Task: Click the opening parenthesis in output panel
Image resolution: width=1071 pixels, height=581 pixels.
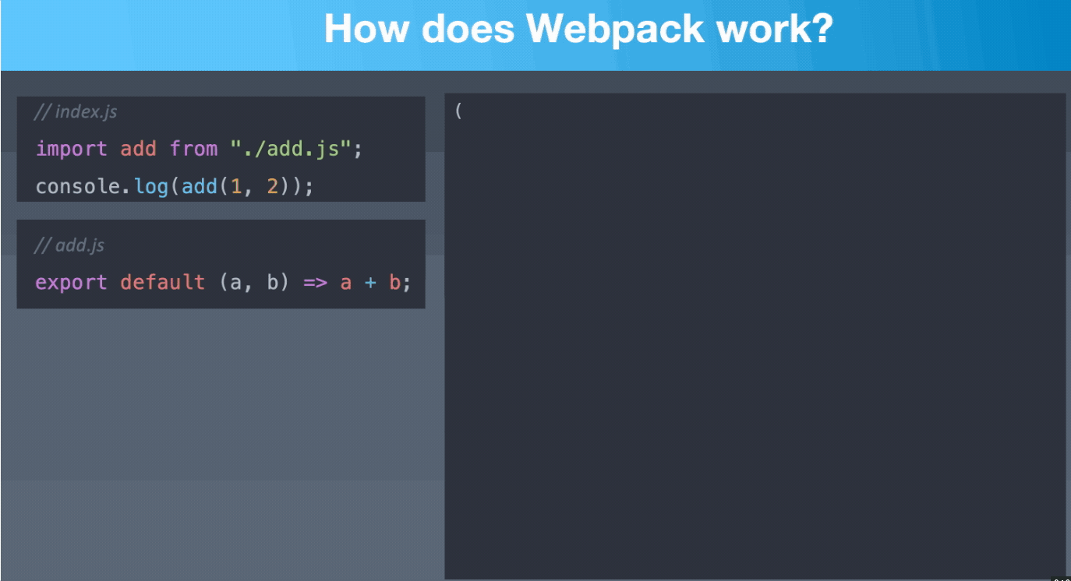Action: [458, 111]
